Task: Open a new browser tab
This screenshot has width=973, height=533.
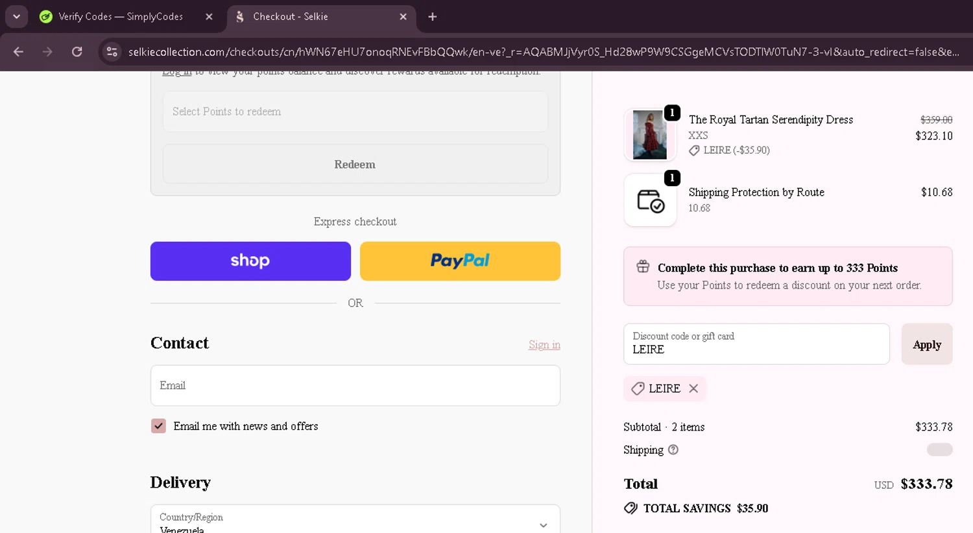Action: coord(433,17)
